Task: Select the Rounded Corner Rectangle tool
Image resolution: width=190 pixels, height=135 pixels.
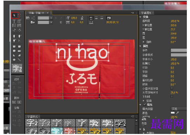Action: (x=19, y=47)
